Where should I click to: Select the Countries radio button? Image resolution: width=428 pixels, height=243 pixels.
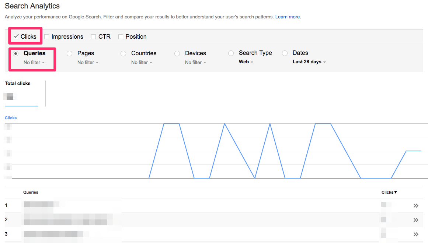click(123, 53)
